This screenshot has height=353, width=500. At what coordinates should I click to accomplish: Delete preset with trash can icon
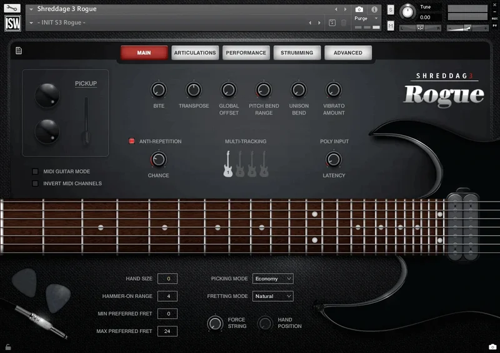coord(343,23)
